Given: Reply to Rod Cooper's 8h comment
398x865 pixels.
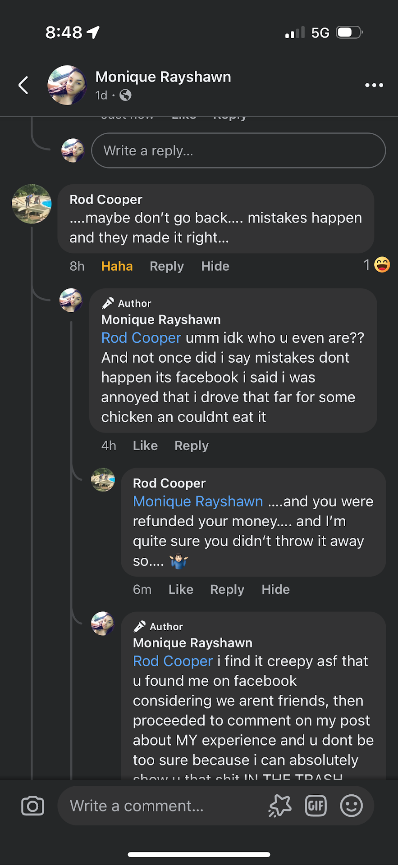Looking at the screenshot, I should (x=167, y=266).
